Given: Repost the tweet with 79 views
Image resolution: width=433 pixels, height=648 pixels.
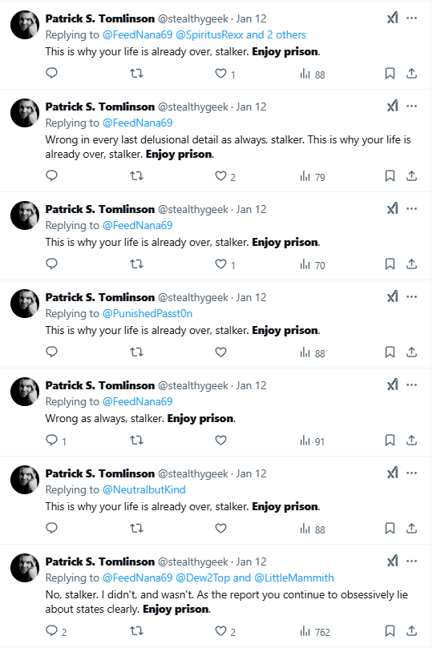Looking at the screenshot, I should tap(136, 176).
